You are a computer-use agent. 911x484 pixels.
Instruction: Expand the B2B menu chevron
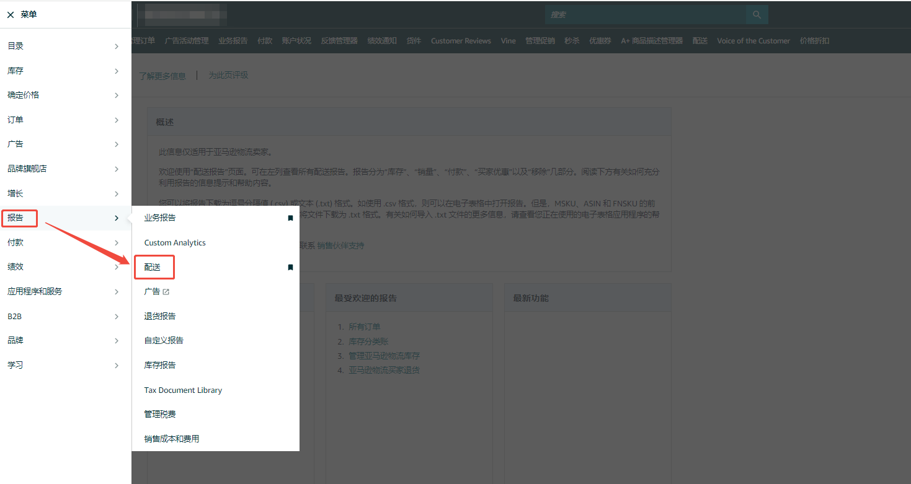pyautogui.click(x=116, y=317)
